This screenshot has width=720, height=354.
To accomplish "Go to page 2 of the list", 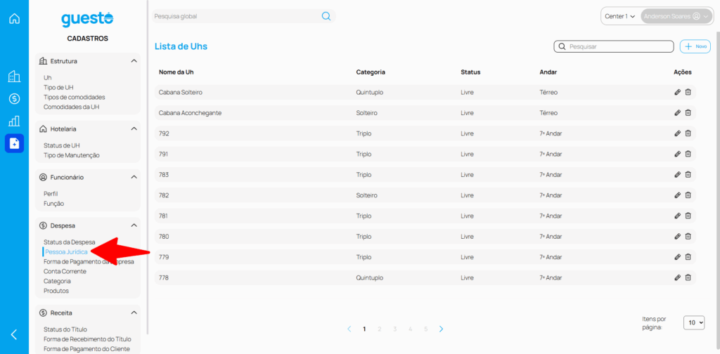I will (x=380, y=329).
